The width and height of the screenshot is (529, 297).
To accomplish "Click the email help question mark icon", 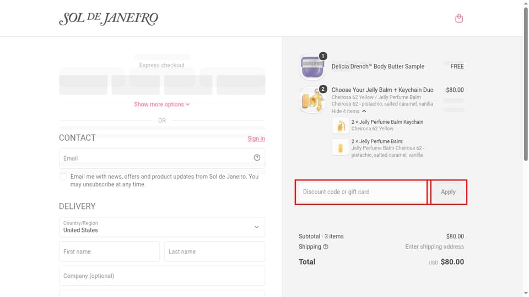I will pyautogui.click(x=257, y=158).
